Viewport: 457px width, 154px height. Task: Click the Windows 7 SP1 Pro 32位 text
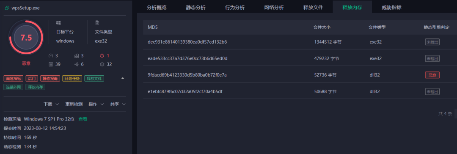click(x=49, y=119)
